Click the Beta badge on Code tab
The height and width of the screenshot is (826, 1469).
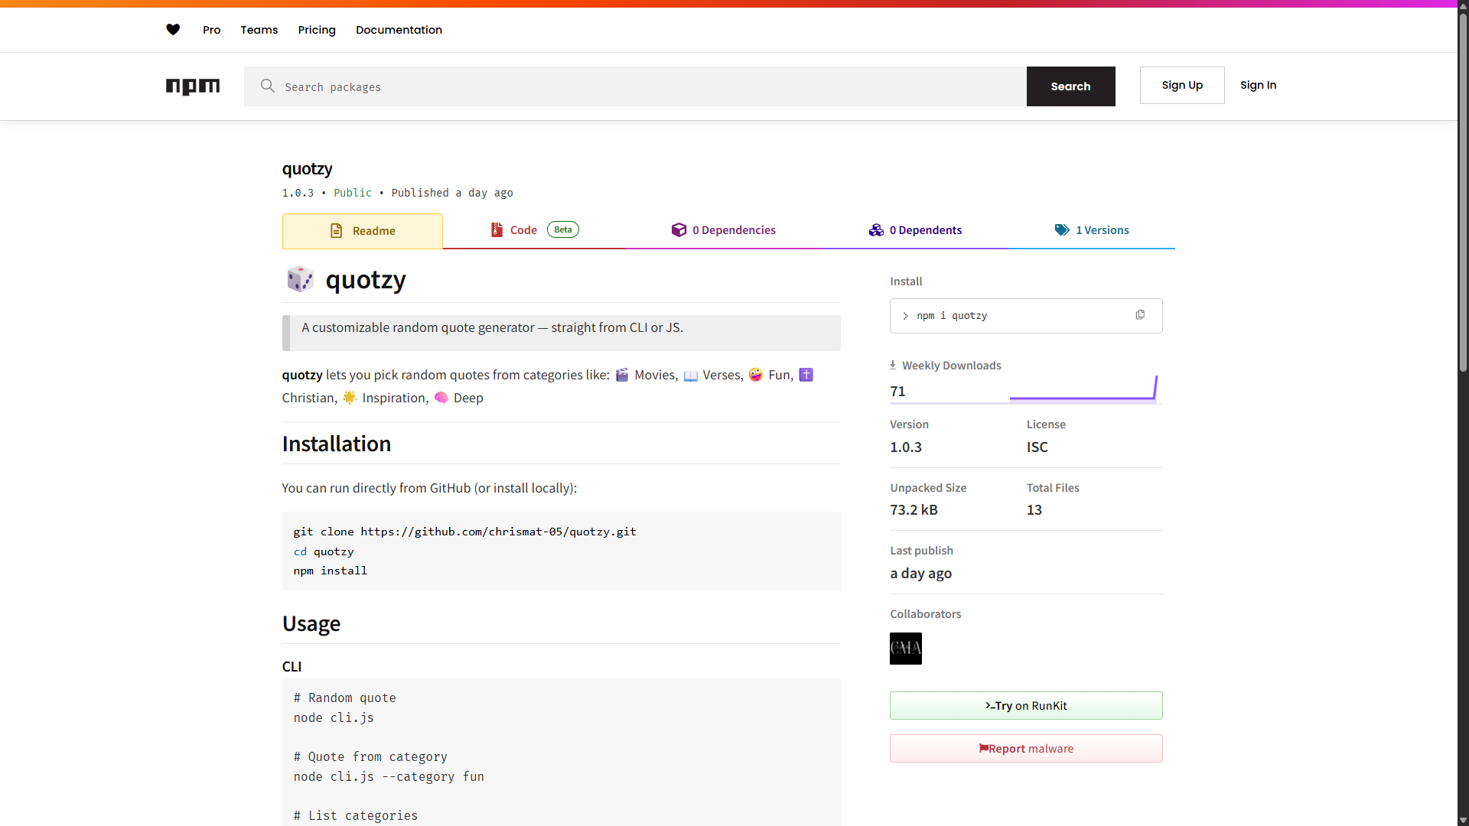tap(563, 229)
